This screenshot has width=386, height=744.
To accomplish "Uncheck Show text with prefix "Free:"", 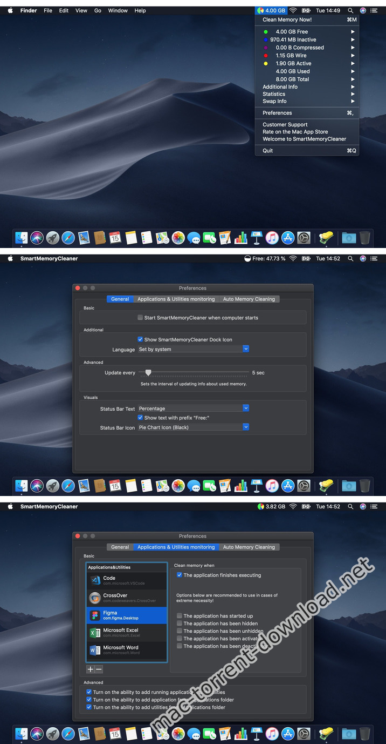I will (140, 418).
